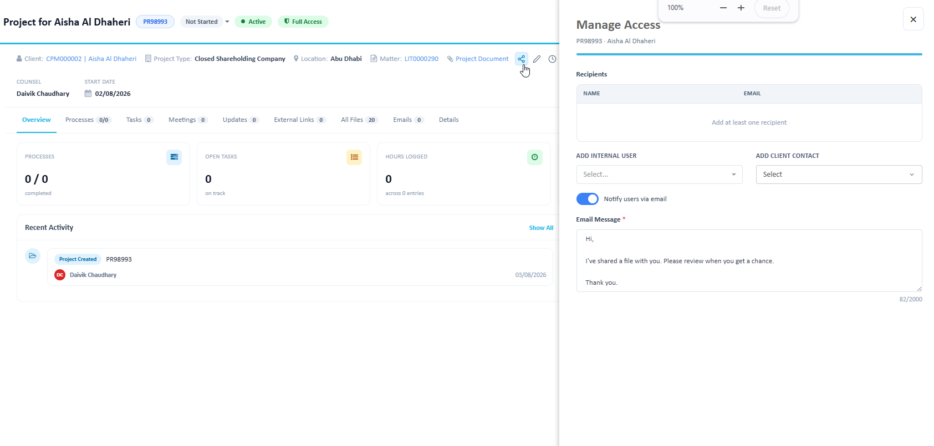The image size is (934, 446).
Task: Toggle Notify users via email switch
Action: 588,199
